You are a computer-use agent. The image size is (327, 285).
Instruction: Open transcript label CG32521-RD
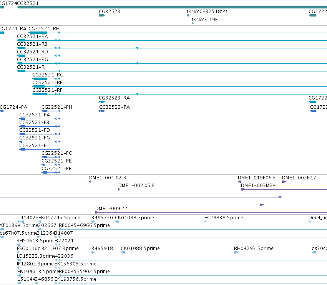point(32,52)
